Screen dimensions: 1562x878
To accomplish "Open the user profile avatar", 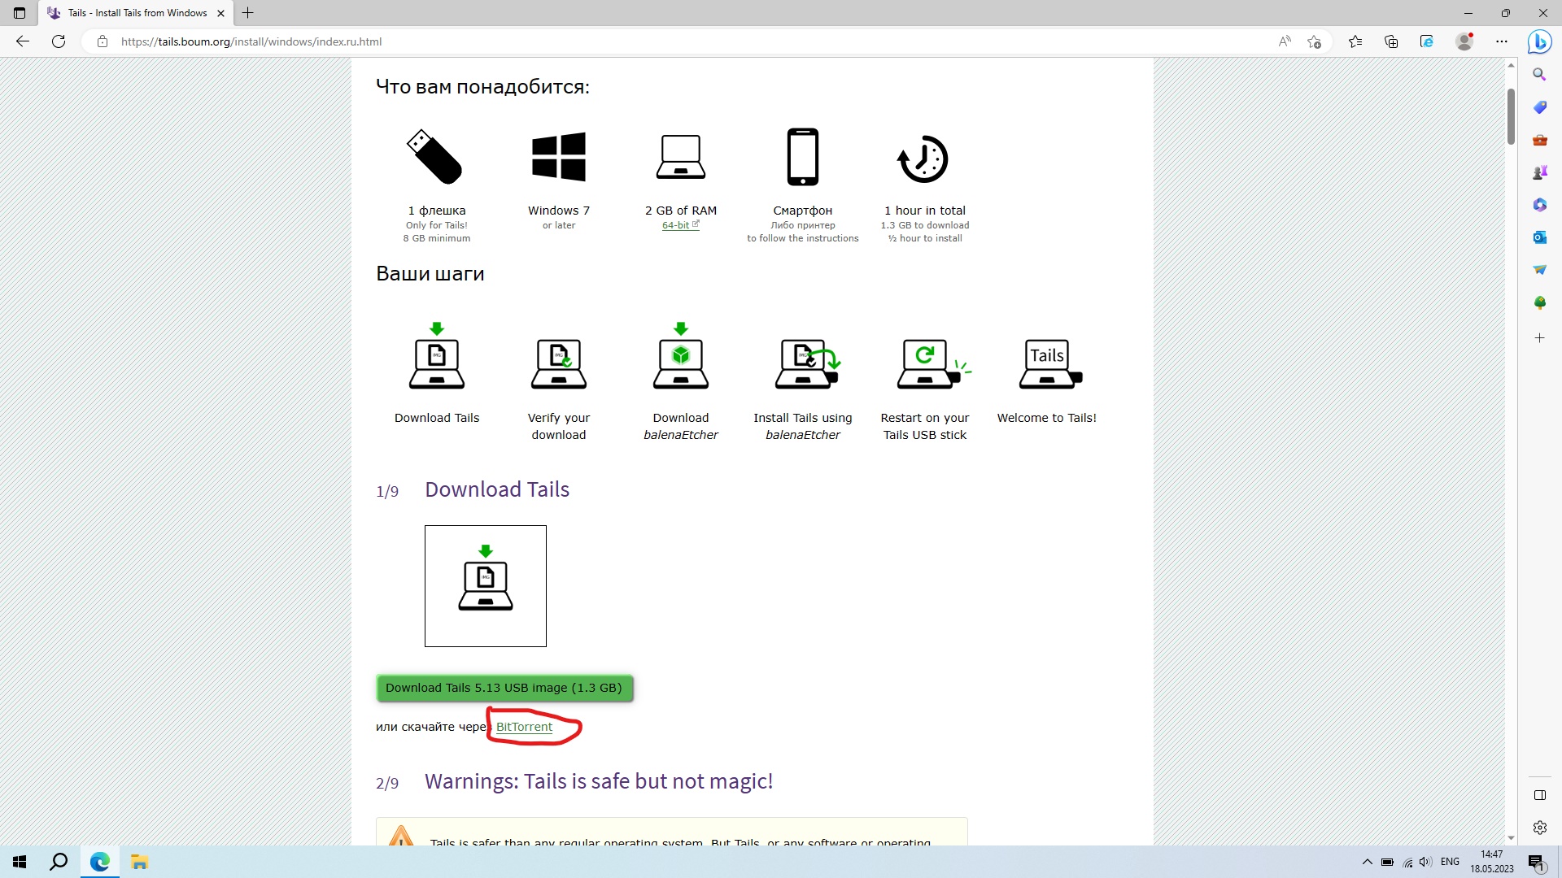I will (1464, 41).
